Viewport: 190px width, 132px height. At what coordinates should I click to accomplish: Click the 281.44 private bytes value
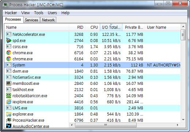[x=135, y=102]
